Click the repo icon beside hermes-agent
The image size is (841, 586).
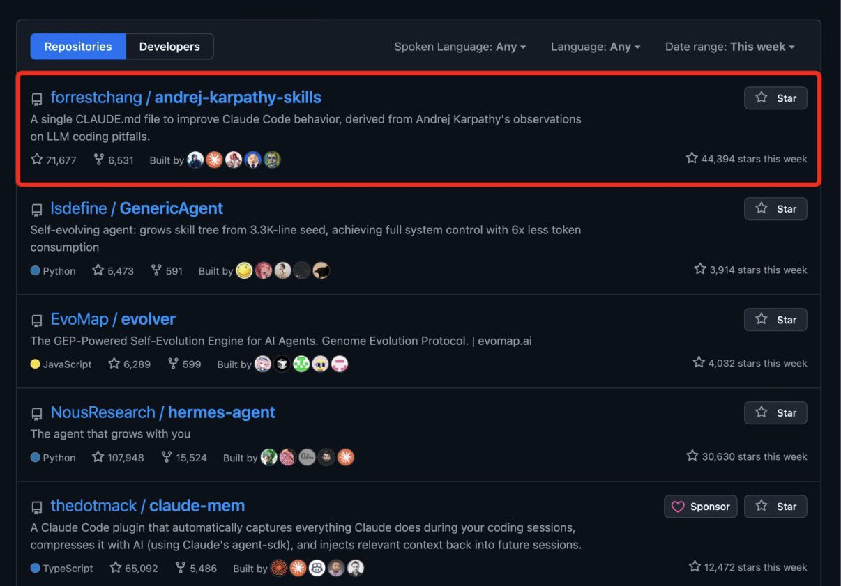tap(37, 414)
